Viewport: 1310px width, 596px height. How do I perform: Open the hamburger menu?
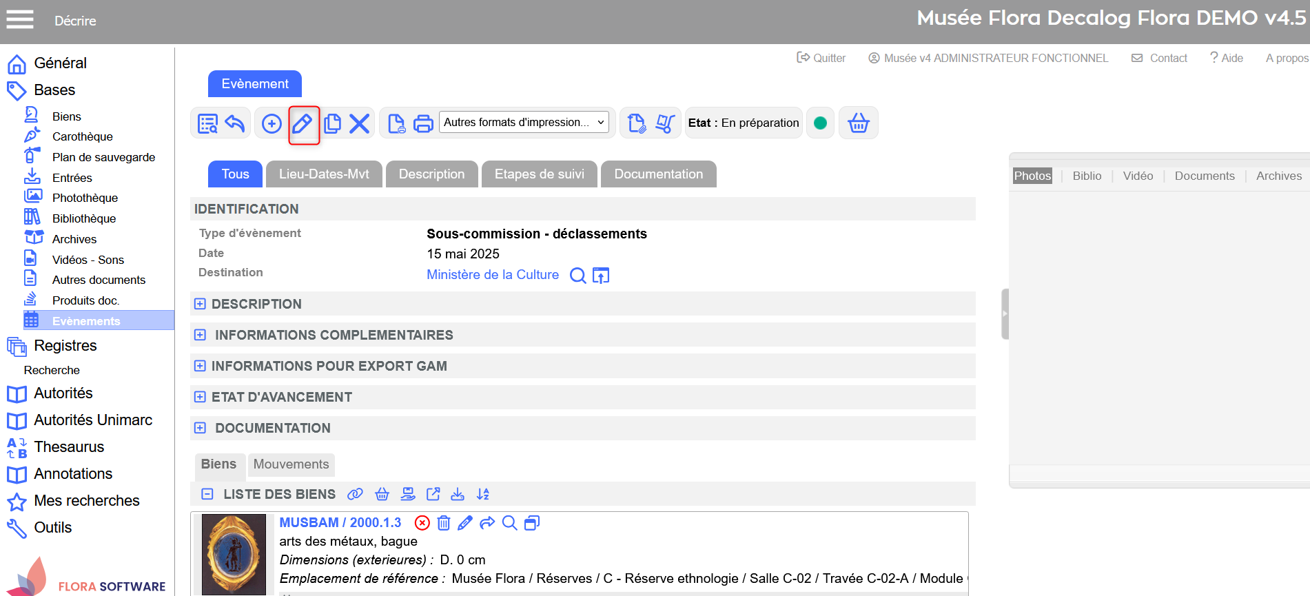20,20
